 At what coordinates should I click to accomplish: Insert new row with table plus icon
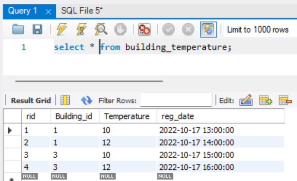265,100
